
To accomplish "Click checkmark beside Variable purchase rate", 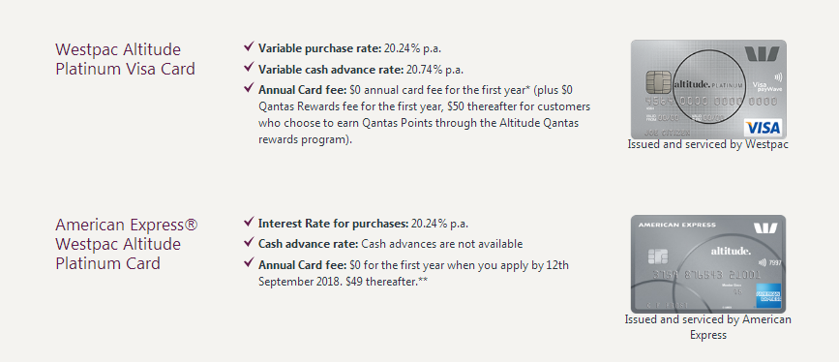I will pyautogui.click(x=249, y=46).
